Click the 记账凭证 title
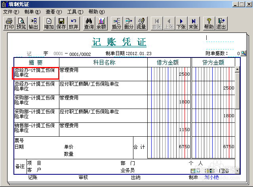Image resolution: width=253 pixels, height=187 pixels. [119, 42]
